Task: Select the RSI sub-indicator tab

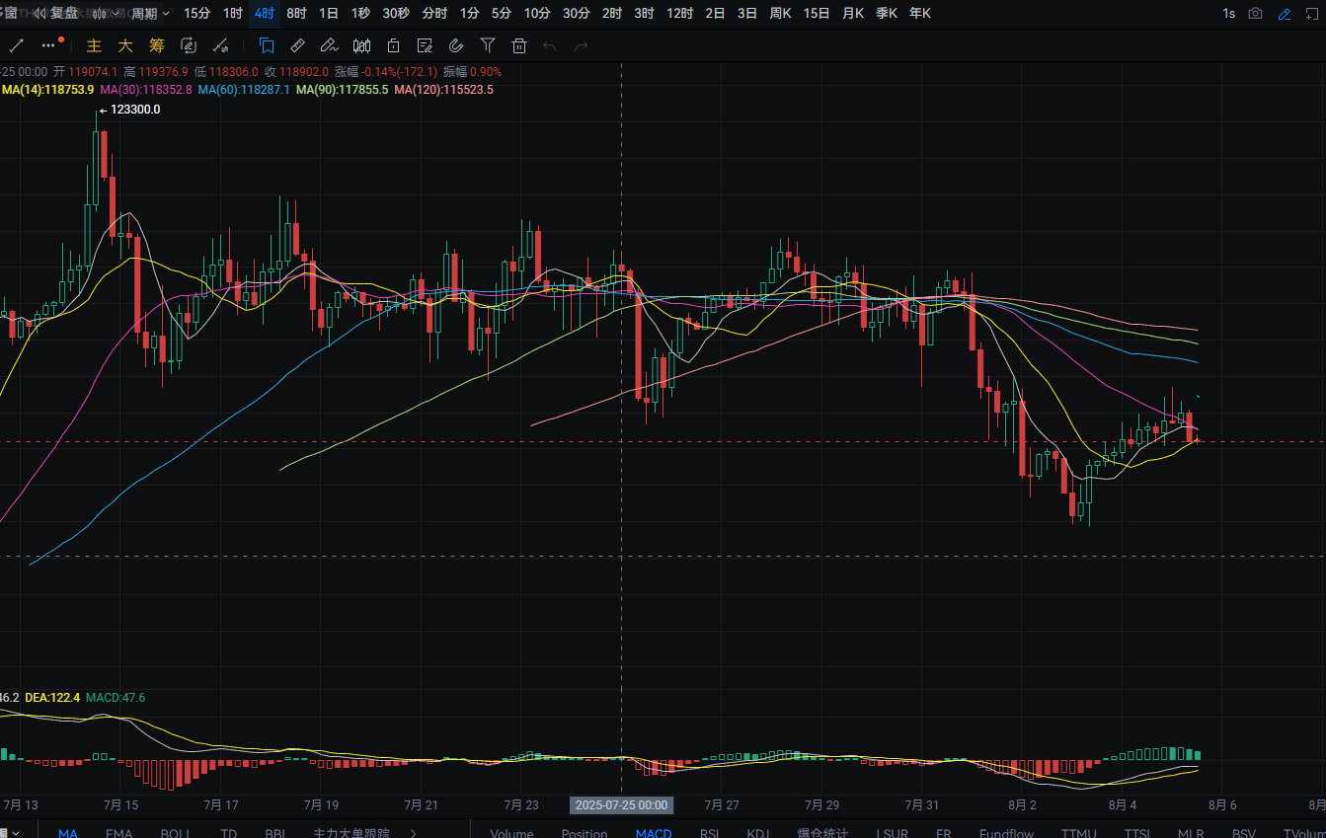Action: click(709, 833)
